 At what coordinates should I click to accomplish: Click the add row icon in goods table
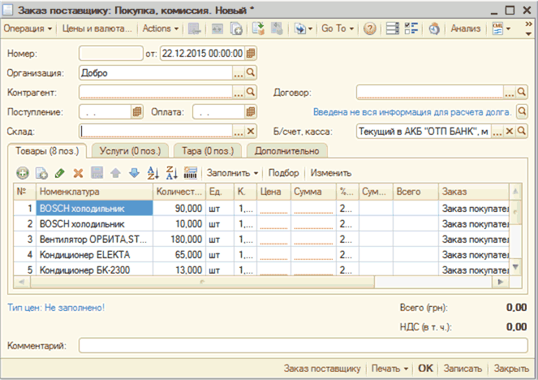pos(22,173)
